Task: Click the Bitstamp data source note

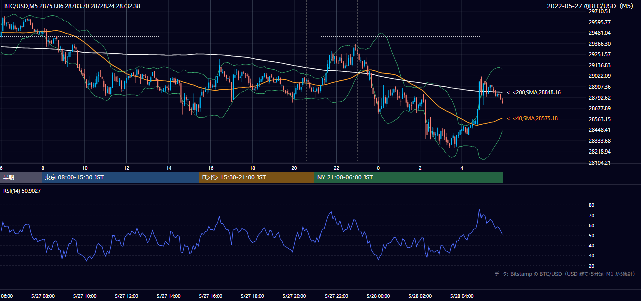Action: coord(565,274)
